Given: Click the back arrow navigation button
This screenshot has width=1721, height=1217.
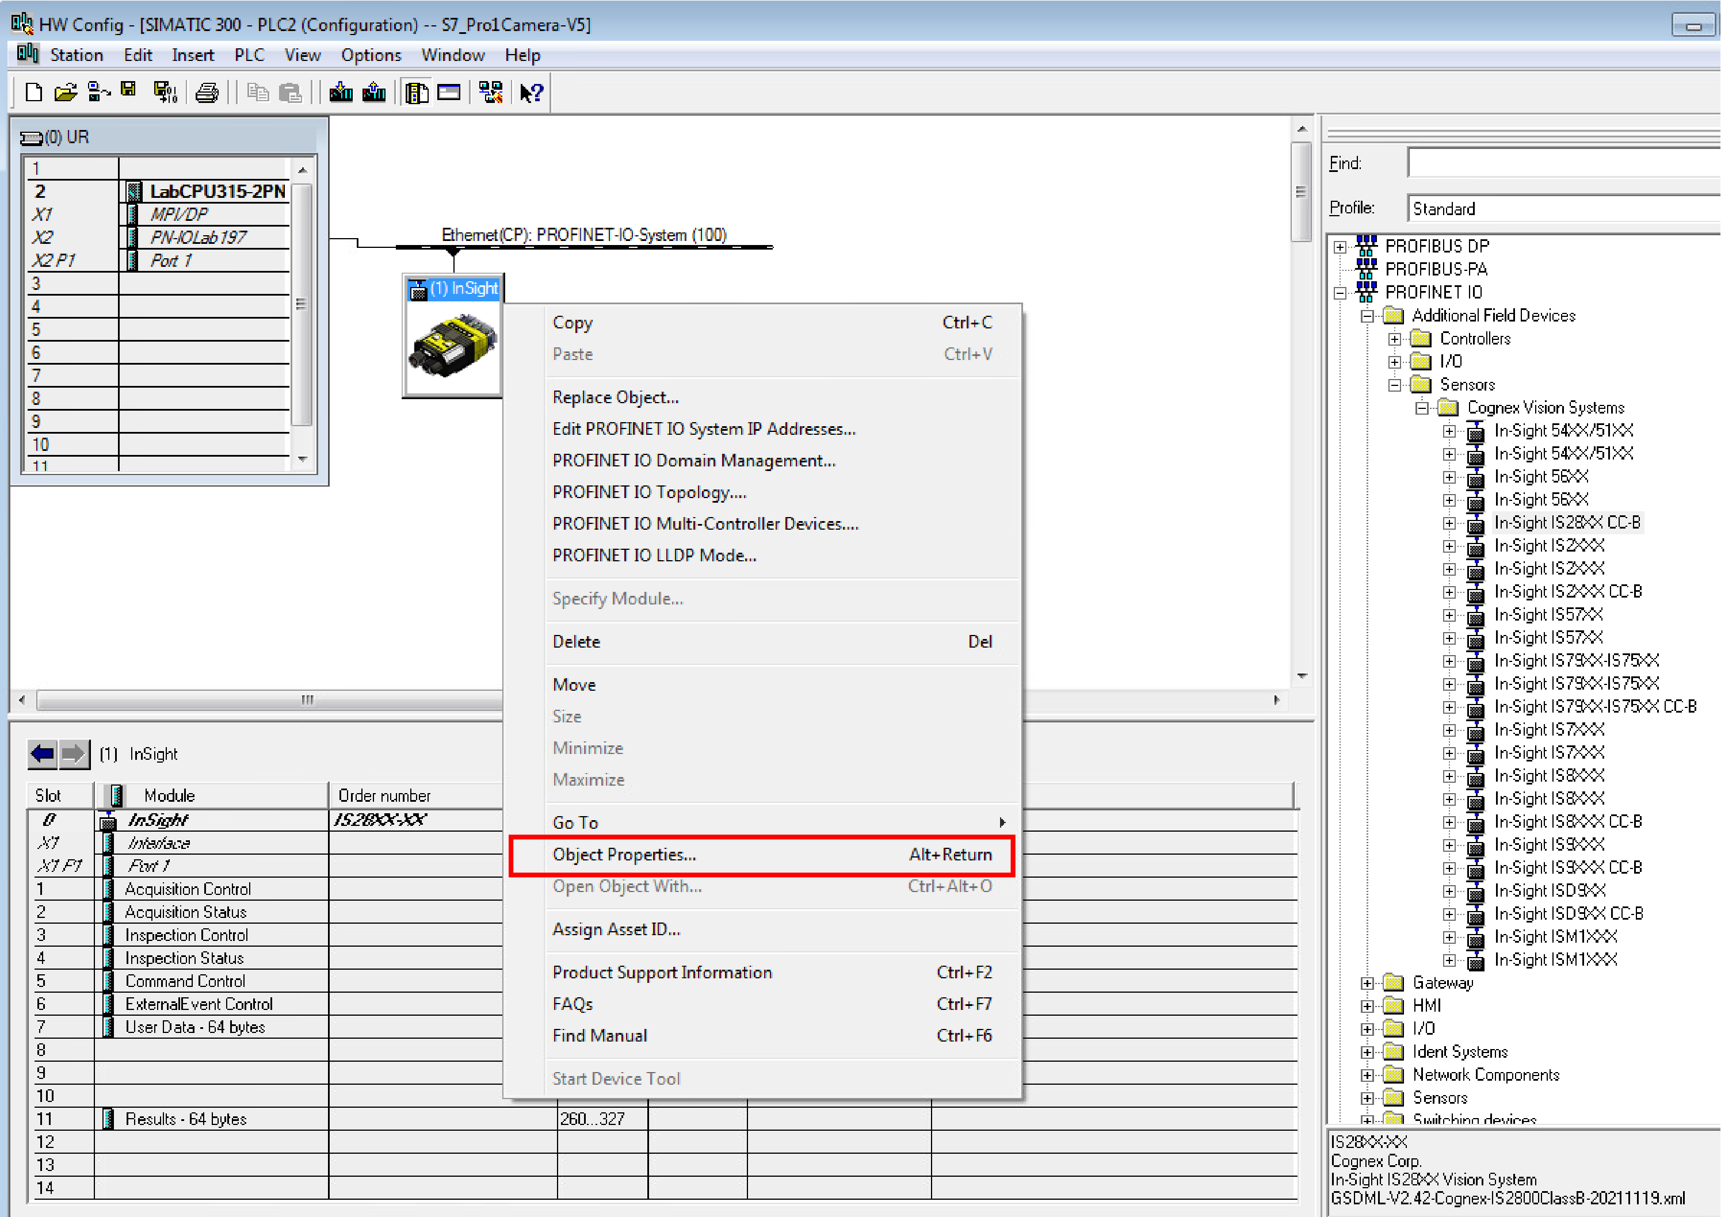Looking at the screenshot, I should 43,753.
